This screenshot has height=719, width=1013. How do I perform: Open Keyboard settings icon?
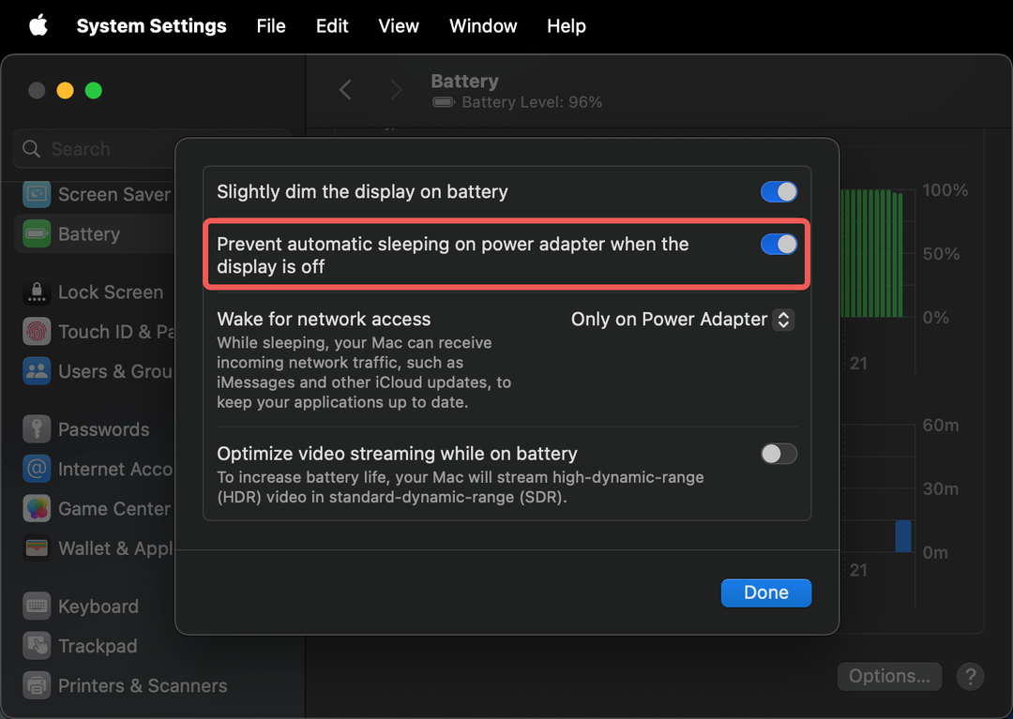[37, 607]
